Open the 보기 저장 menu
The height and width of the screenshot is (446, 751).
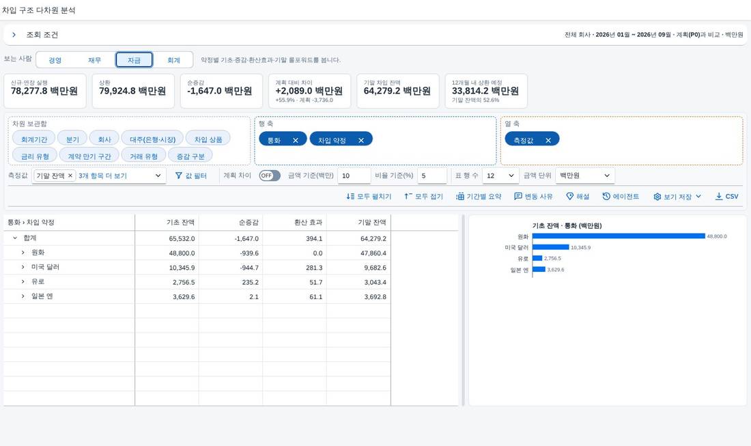click(x=677, y=197)
